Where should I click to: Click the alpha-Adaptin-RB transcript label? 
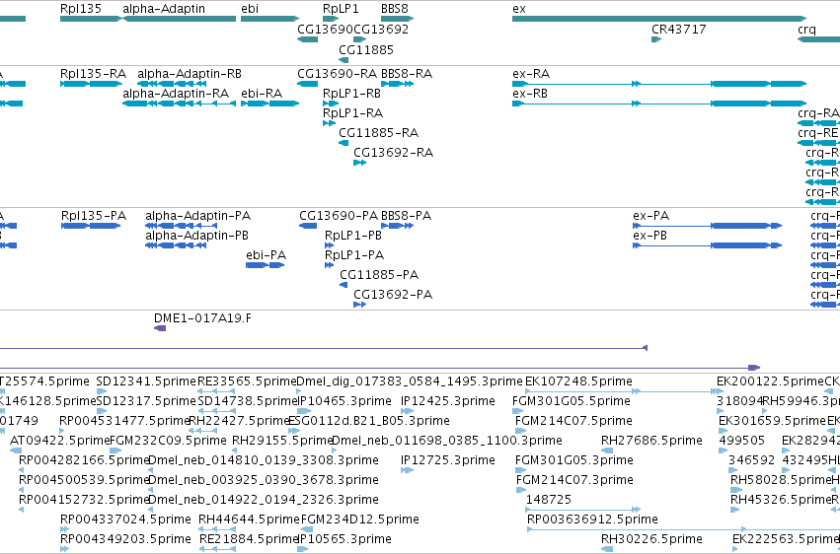coord(190,74)
